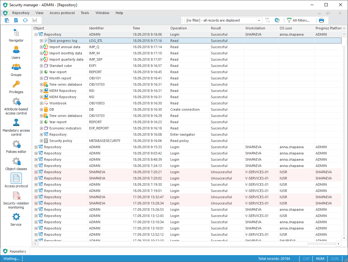Expand the Security policy row
Screen dimensions: 348x262
(41, 141)
